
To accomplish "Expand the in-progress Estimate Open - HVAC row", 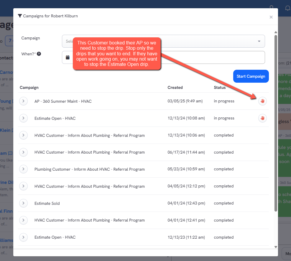I will 23,118.
